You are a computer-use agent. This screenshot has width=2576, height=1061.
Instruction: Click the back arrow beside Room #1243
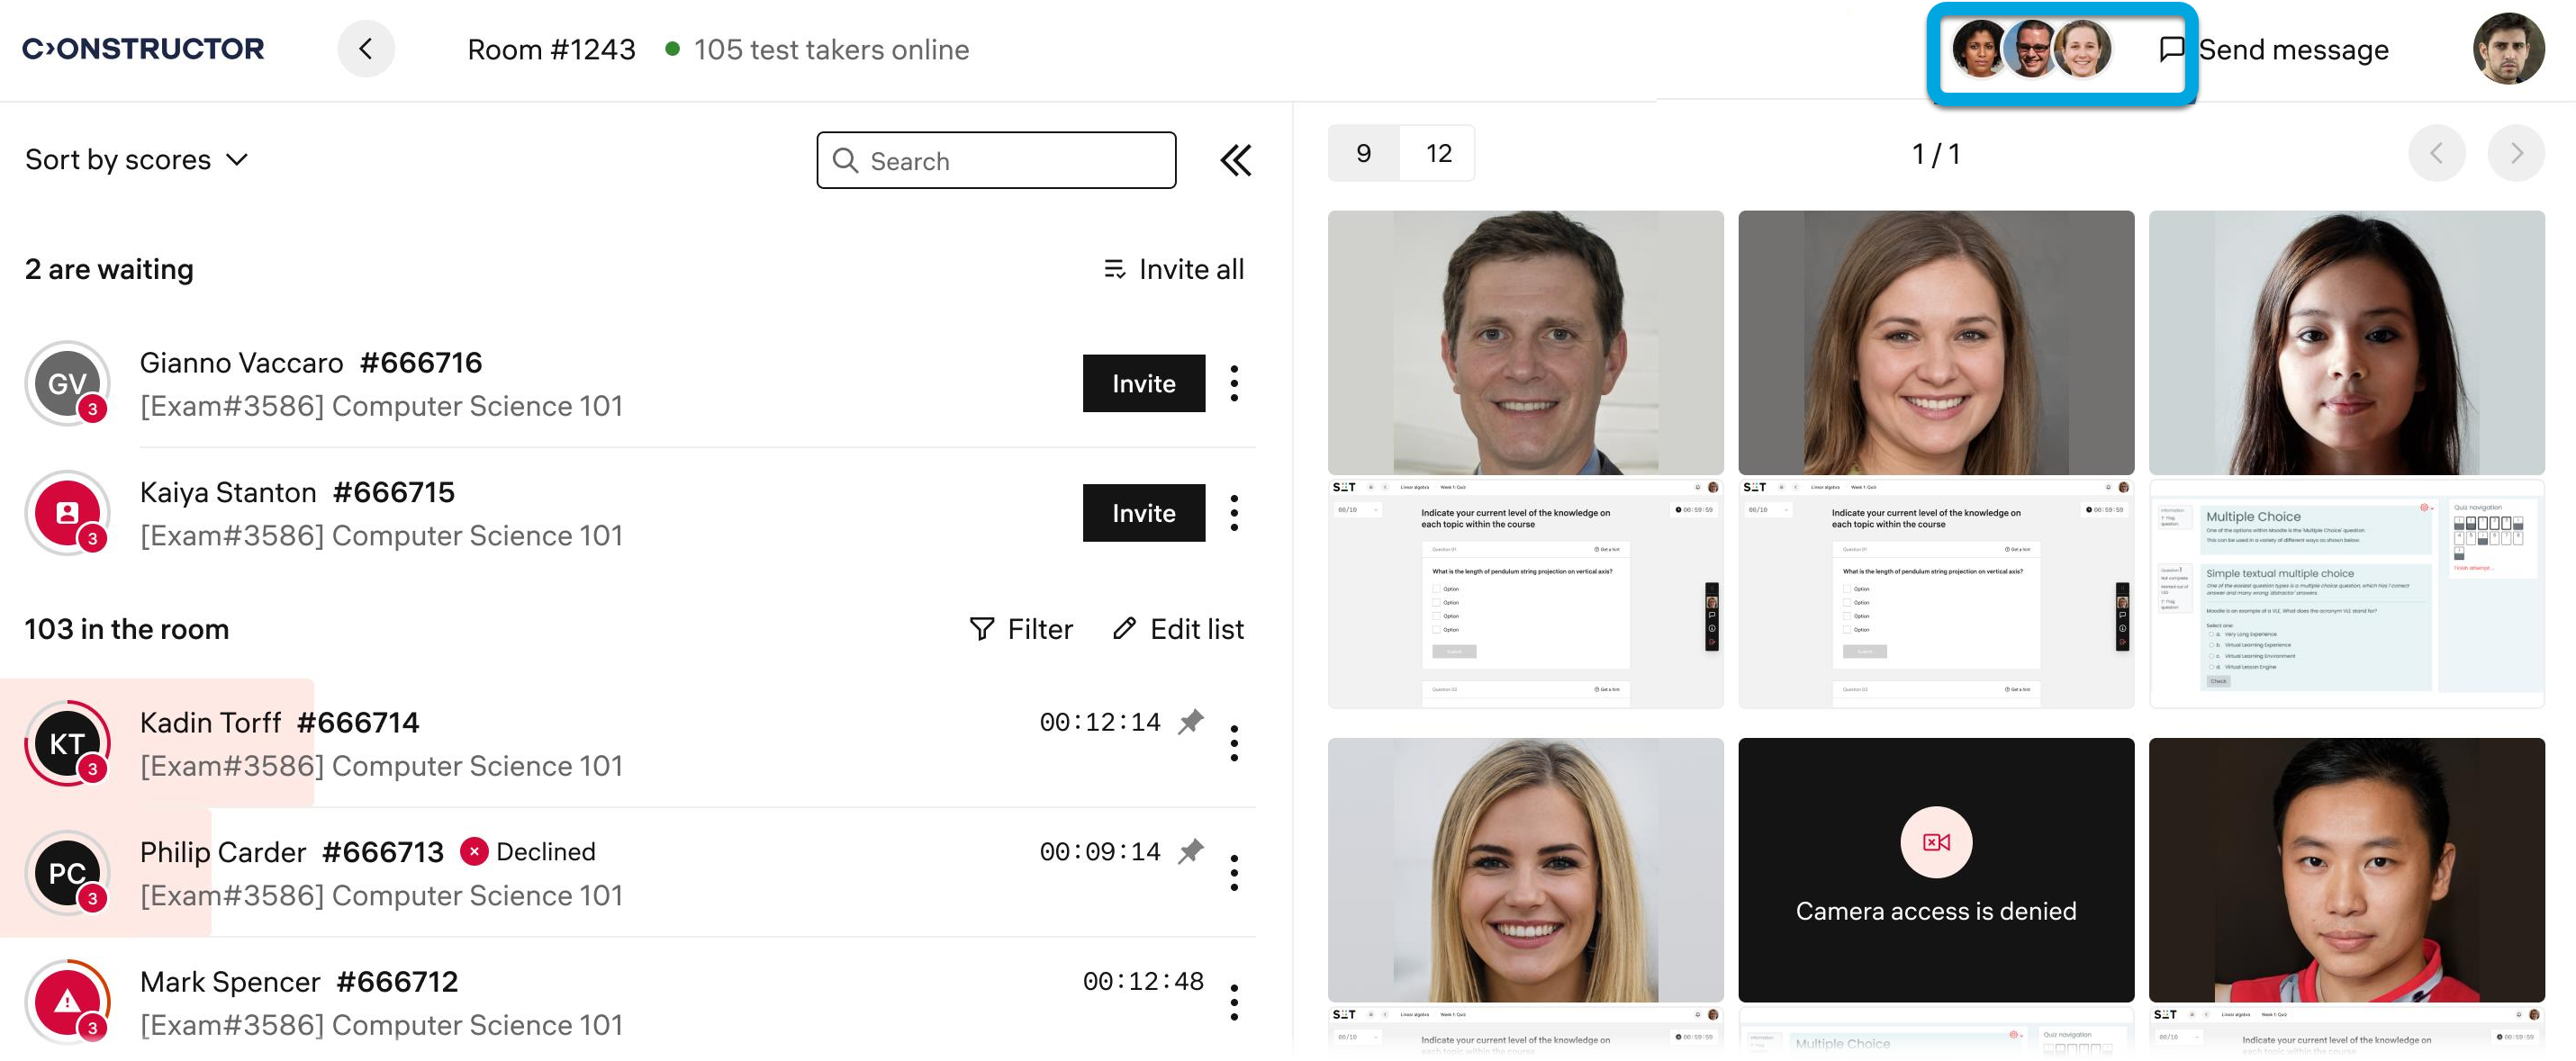(x=365, y=49)
